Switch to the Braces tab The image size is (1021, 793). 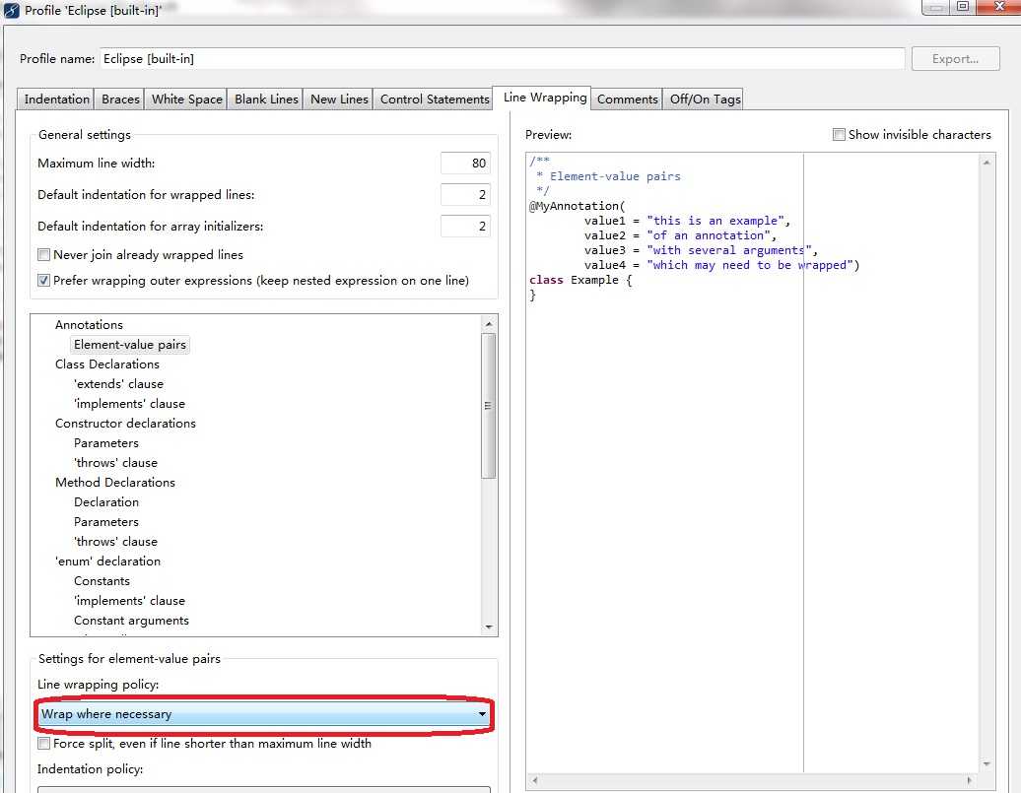click(120, 99)
